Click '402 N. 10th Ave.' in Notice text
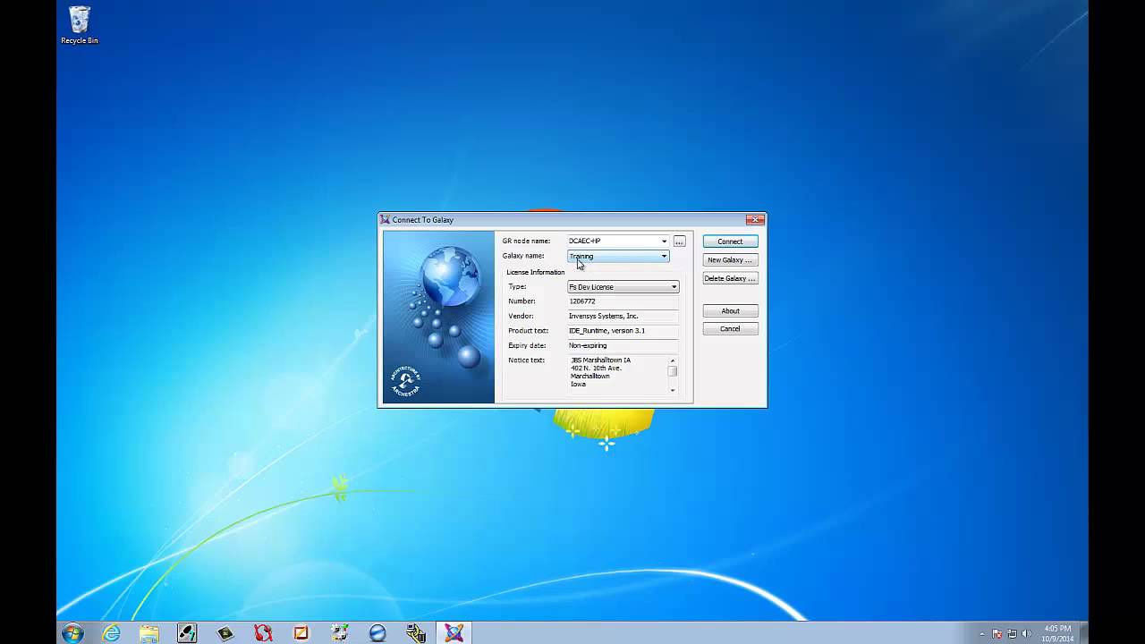Viewport: 1145px width, 644px height. [596, 369]
